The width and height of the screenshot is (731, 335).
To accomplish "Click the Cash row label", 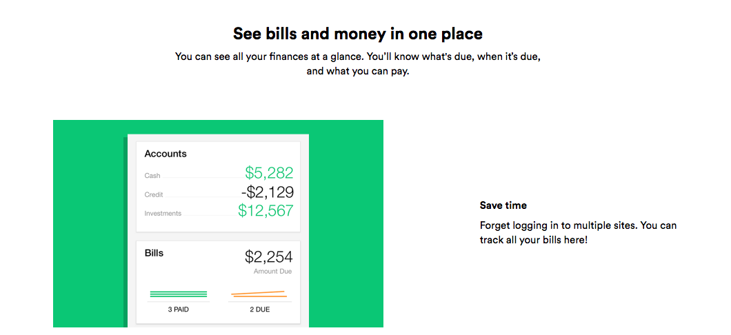I will coord(152,176).
